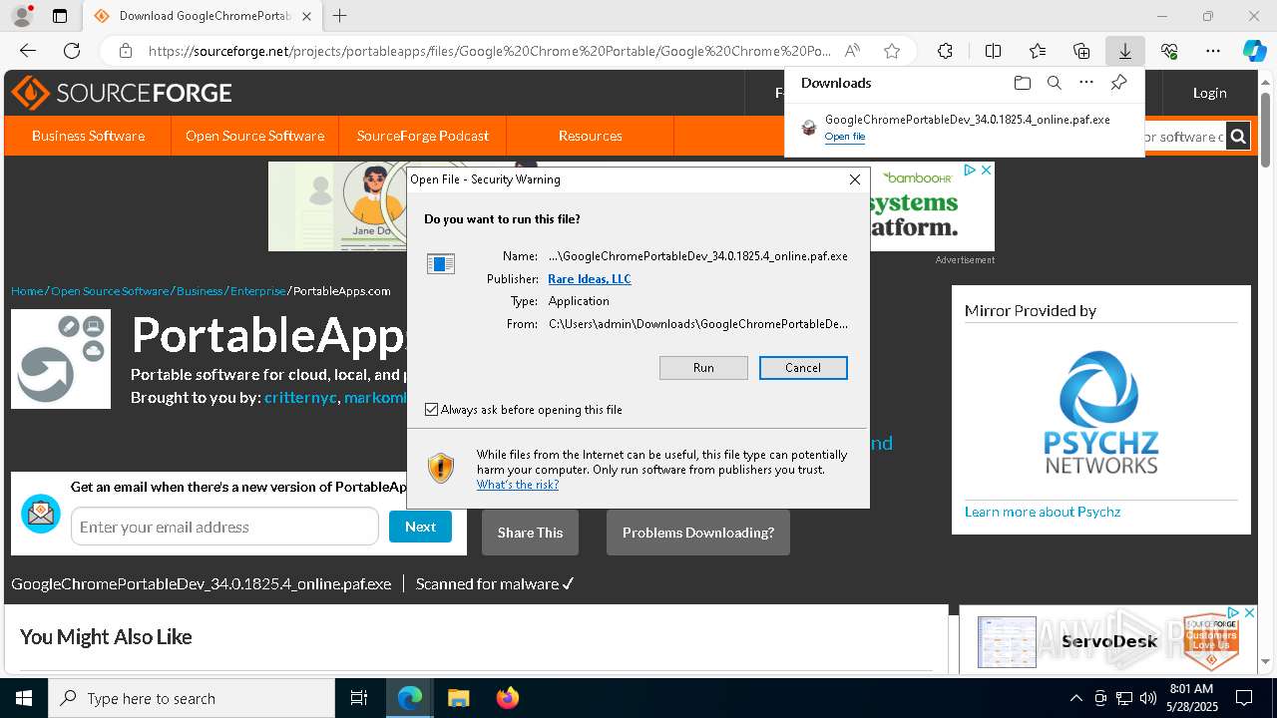Open the SourceForge Podcast menu item
1277x718 pixels.
(x=423, y=136)
